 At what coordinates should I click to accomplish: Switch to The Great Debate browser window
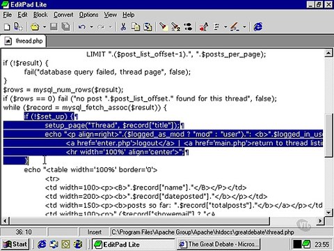tap(218, 245)
